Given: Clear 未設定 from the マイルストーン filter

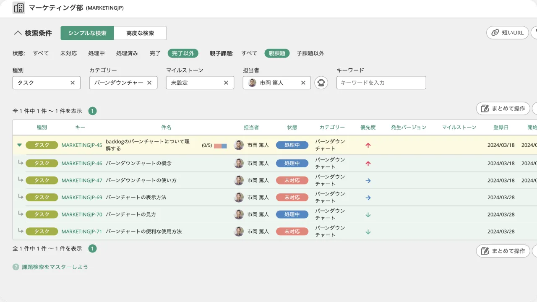Looking at the screenshot, I should click(x=227, y=83).
